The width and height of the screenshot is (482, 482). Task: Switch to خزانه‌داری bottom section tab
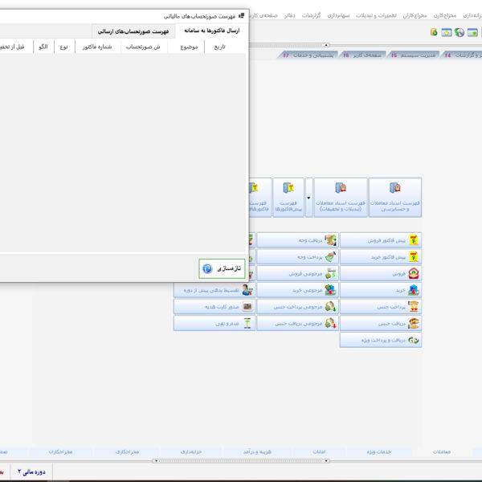pyautogui.click(x=186, y=452)
